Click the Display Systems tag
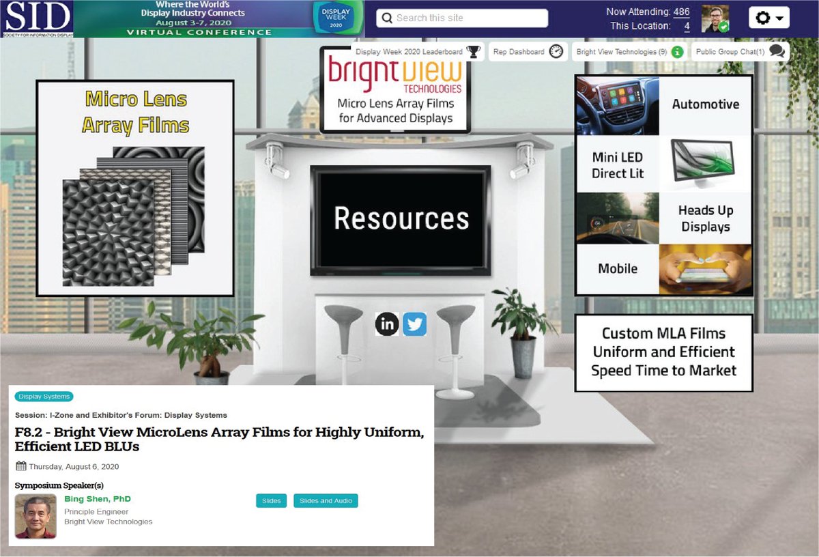The width and height of the screenshot is (819, 557). point(44,397)
